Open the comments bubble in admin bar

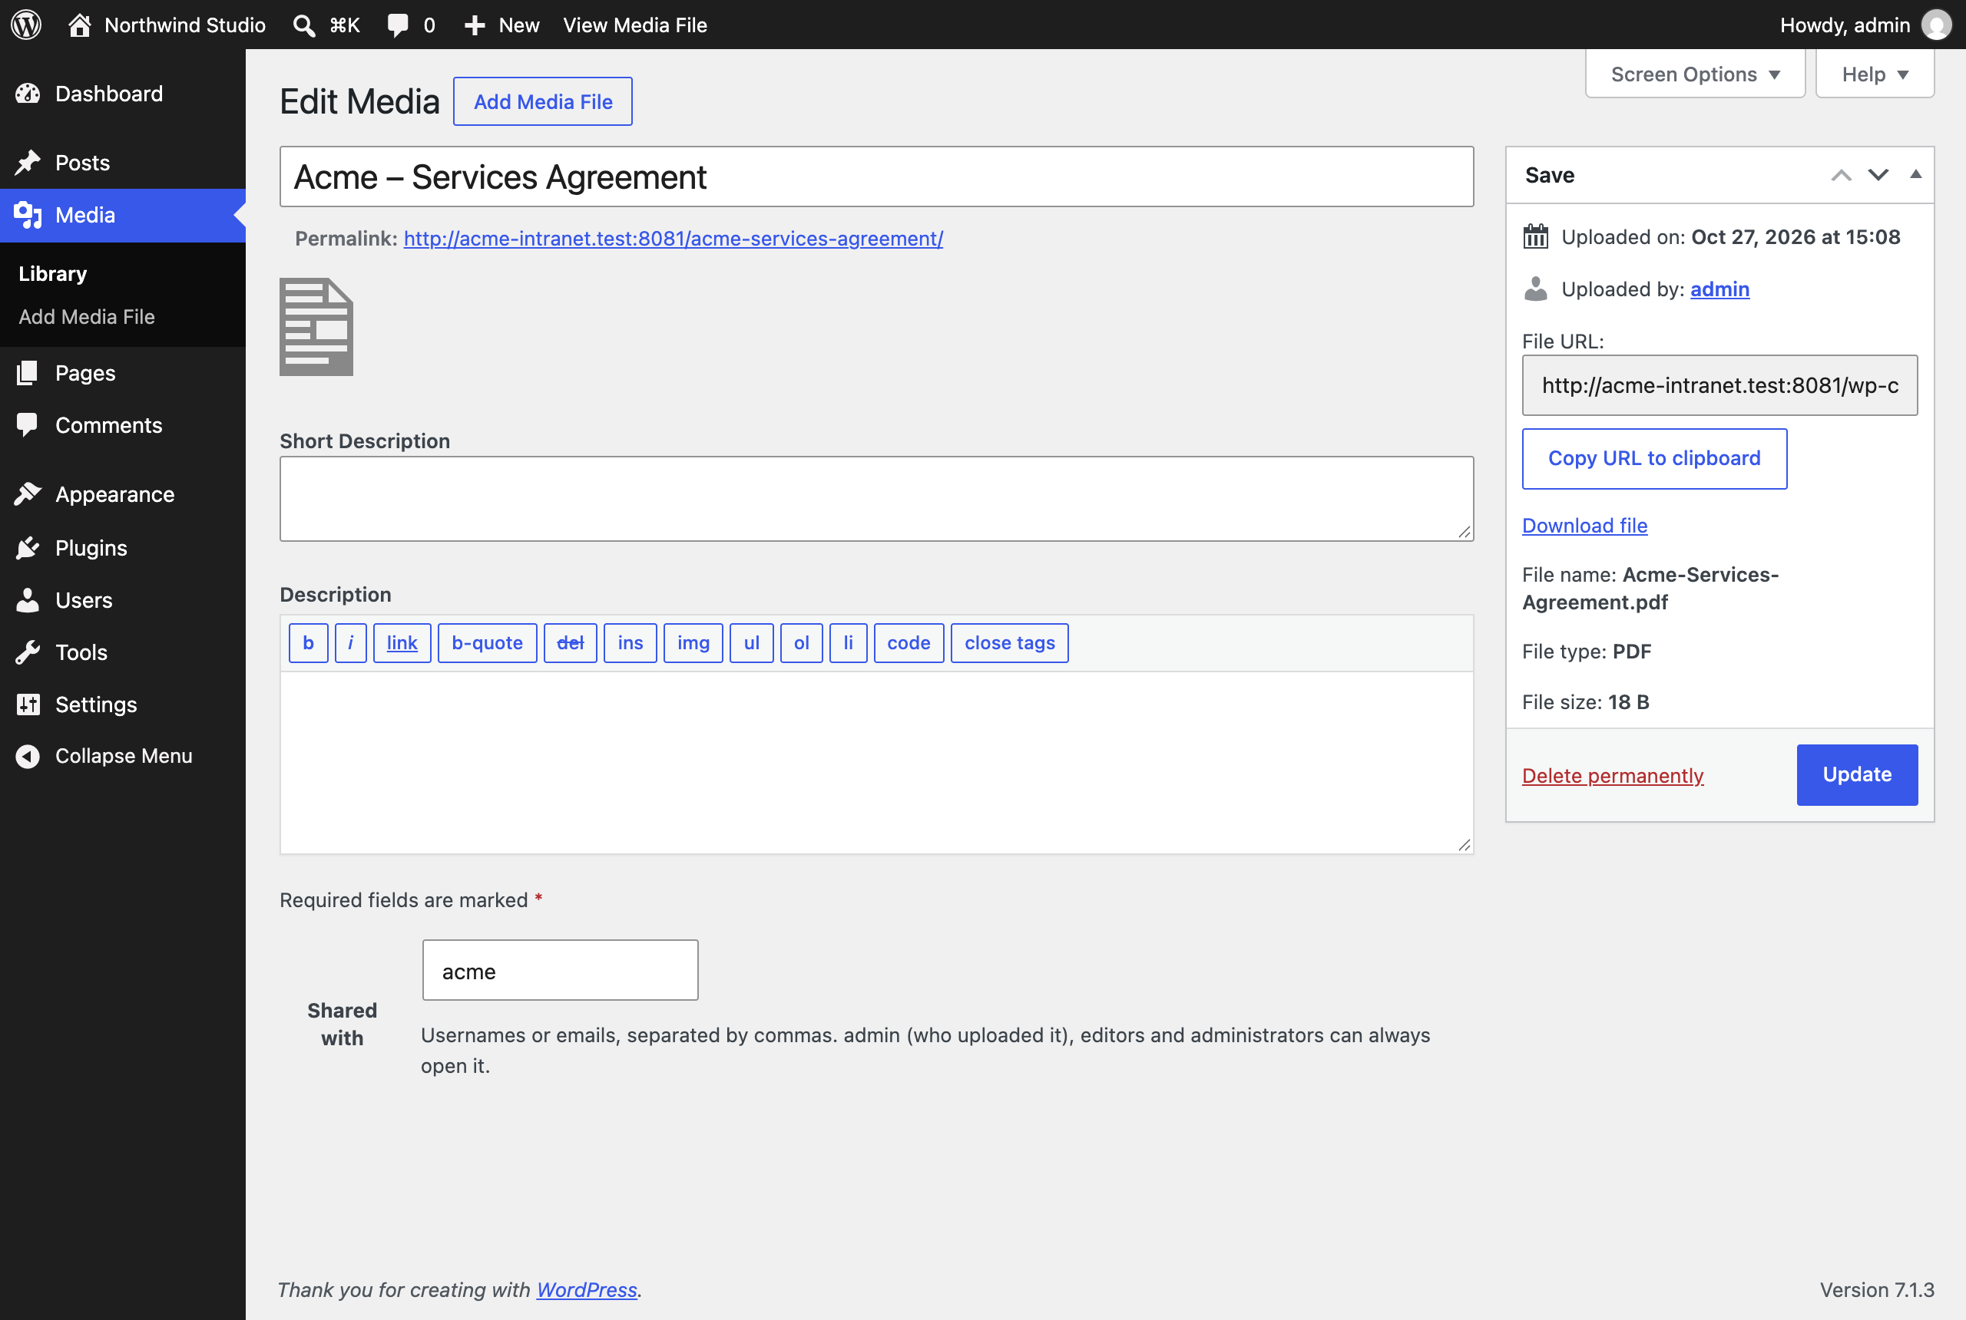398,25
